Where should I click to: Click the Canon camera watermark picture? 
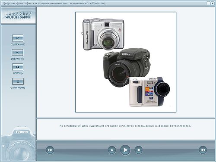[19, 143]
